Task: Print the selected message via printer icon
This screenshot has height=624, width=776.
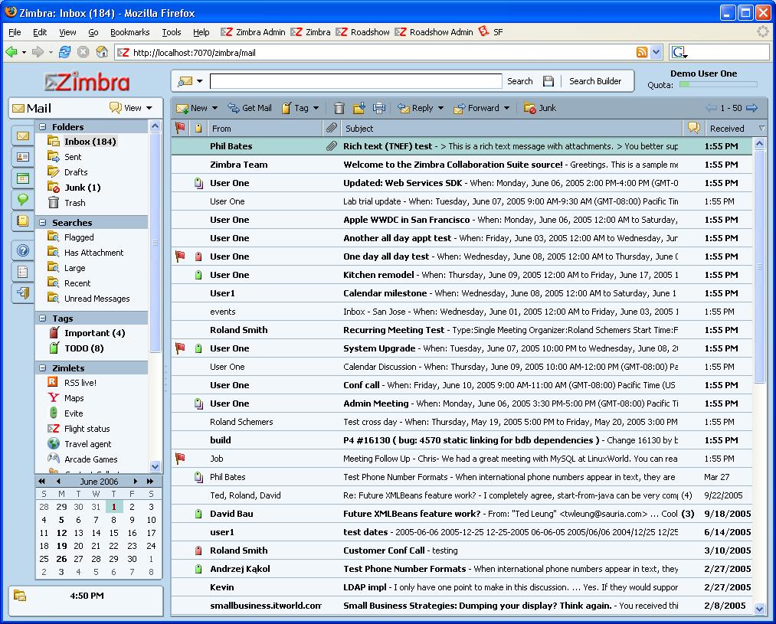Action: (x=380, y=108)
